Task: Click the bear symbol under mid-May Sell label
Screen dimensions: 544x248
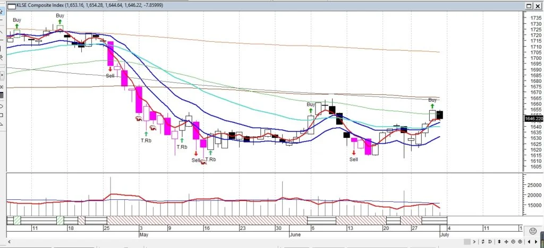Action: tap(203, 162)
